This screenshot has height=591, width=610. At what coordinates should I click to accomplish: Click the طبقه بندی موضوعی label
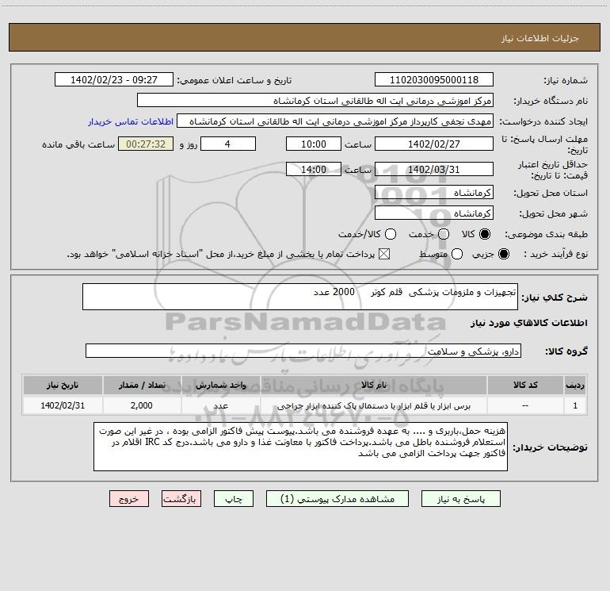tap(546, 235)
